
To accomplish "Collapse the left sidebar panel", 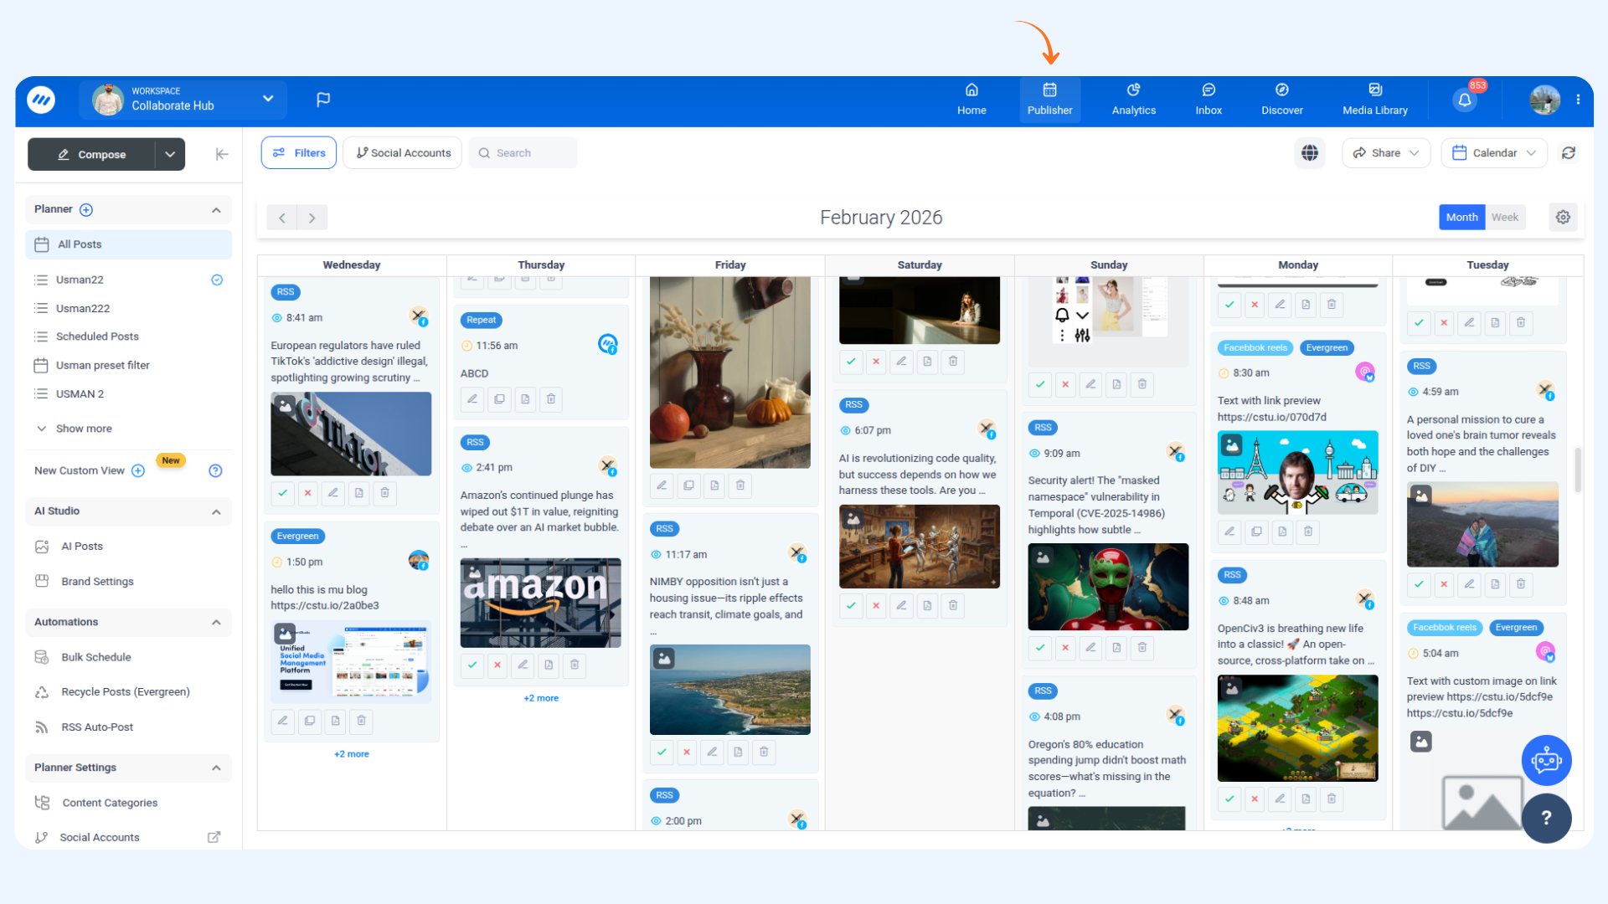I will pyautogui.click(x=222, y=154).
